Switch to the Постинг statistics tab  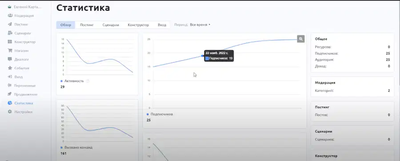coord(87,25)
